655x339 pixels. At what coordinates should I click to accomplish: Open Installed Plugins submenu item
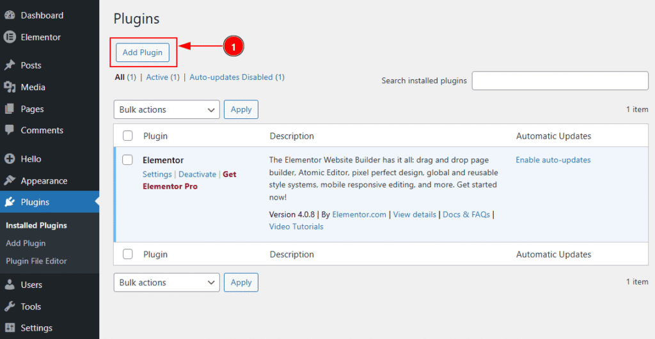pos(36,225)
